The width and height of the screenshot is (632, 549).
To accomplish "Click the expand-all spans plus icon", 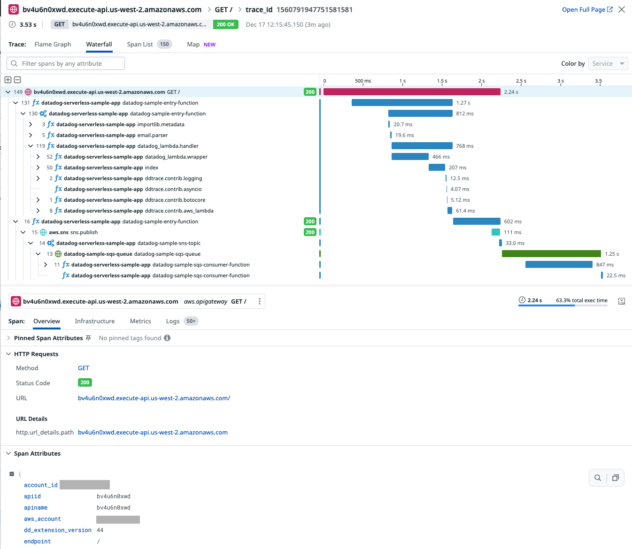I will (8, 80).
